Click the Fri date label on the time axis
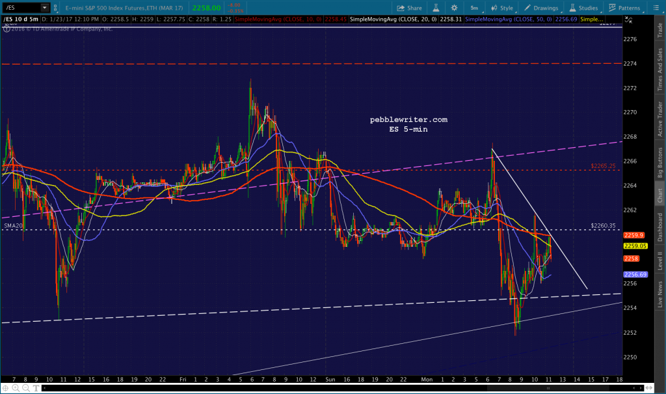Viewport: 666px width, 394px height. click(183, 380)
